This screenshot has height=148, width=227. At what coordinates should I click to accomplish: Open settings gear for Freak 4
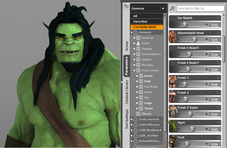[x=218, y=93]
